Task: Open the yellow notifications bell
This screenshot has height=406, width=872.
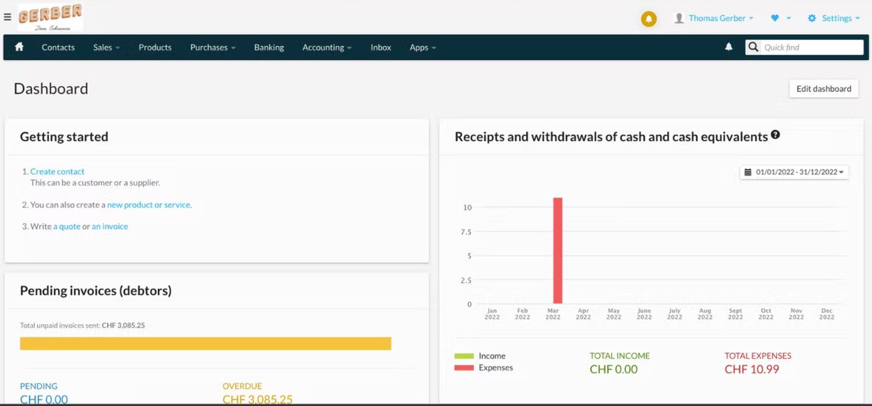Action: point(648,19)
